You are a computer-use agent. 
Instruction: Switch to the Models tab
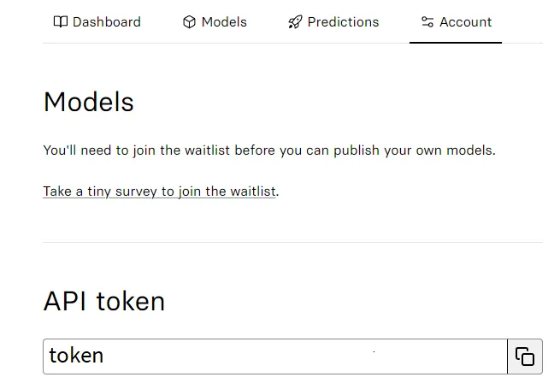pyautogui.click(x=215, y=22)
